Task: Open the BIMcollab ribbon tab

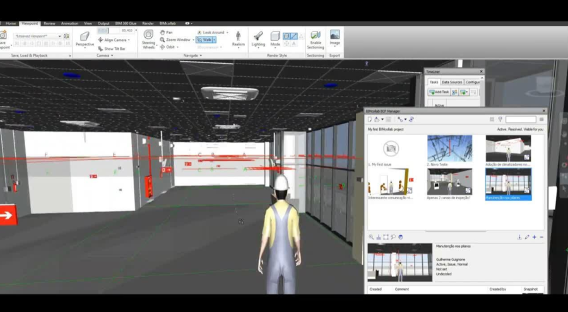Action: (x=168, y=23)
